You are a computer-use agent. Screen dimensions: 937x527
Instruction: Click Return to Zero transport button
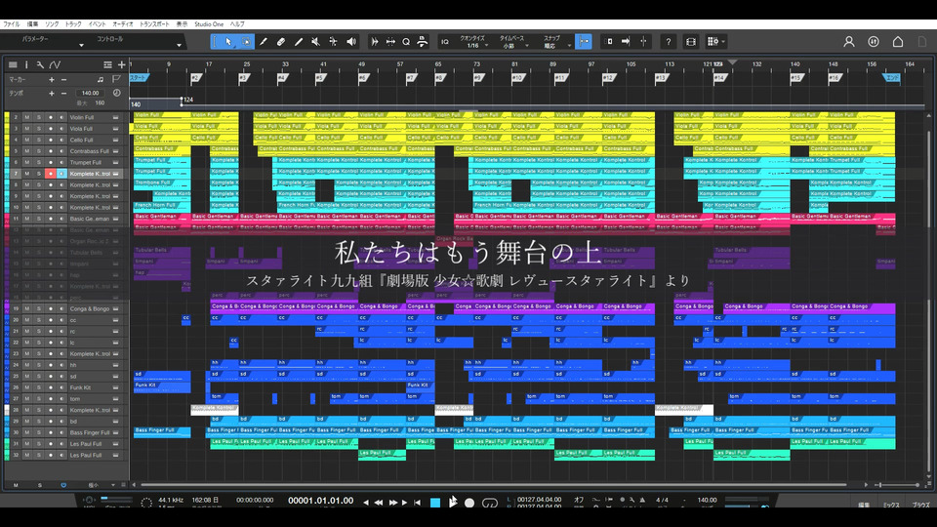[417, 503]
